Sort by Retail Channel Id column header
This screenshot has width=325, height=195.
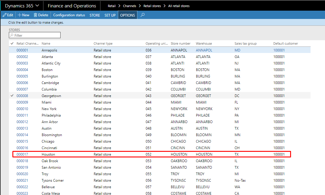[27, 43]
